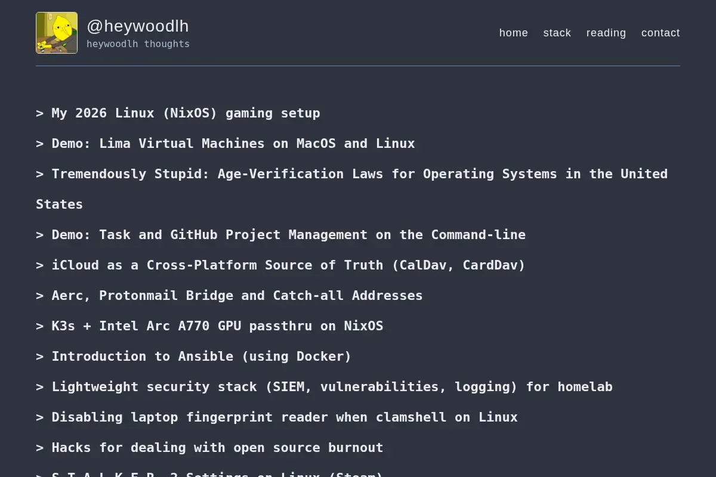Viewport: 716px width, 477px height.
Task: Click the lemon character avatar image
Action: (57, 33)
